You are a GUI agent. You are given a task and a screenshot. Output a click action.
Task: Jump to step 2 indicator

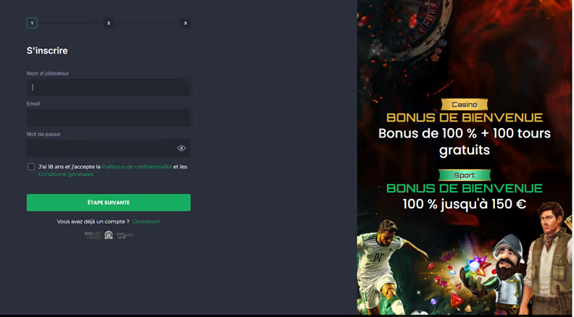[x=109, y=23]
